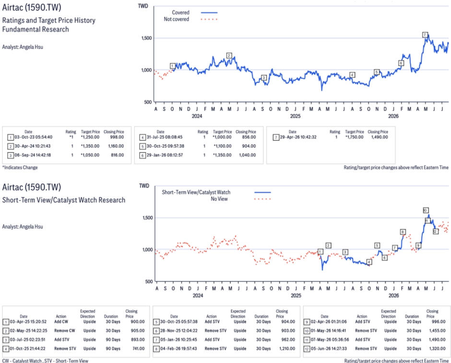Click marker 1 on the Short-Term View chart
The image size is (451, 363).
tap(320, 252)
